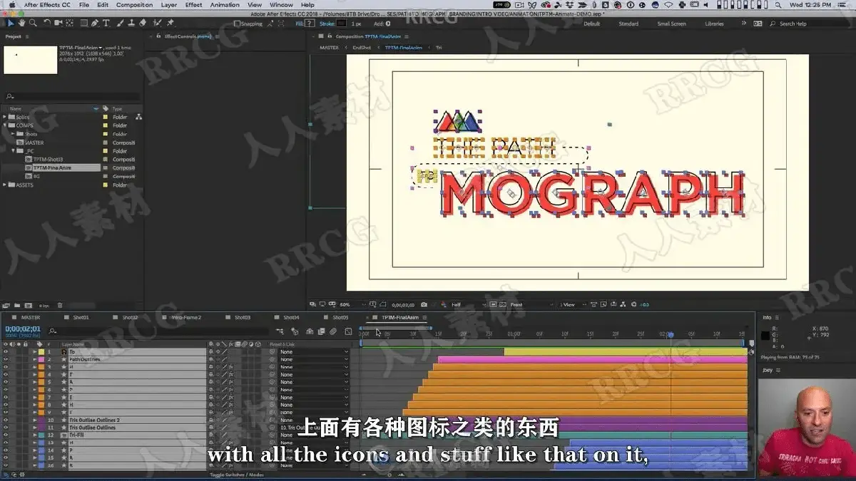Click the Apple menu icon
The width and height of the screenshot is (856, 481).
(x=11, y=4)
